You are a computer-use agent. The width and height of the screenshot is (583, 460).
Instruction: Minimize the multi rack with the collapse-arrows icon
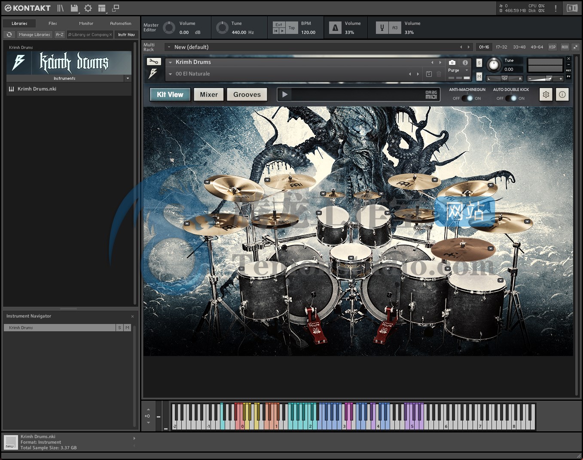click(575, 47)
